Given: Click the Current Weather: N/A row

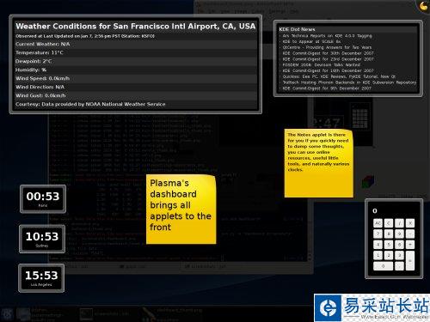Looking at the screenshot, I should tap(136, 44).
